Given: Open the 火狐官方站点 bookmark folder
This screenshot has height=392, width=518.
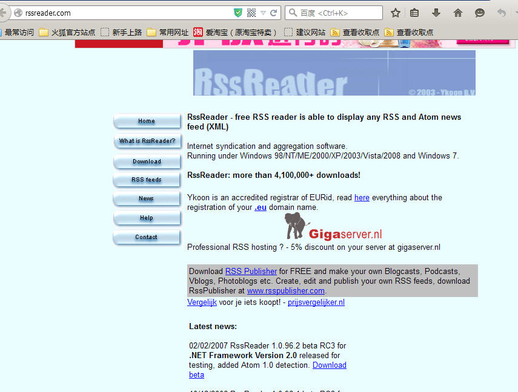Looking at the screenshot, I should pyautogui.click(x=67, y=32).
